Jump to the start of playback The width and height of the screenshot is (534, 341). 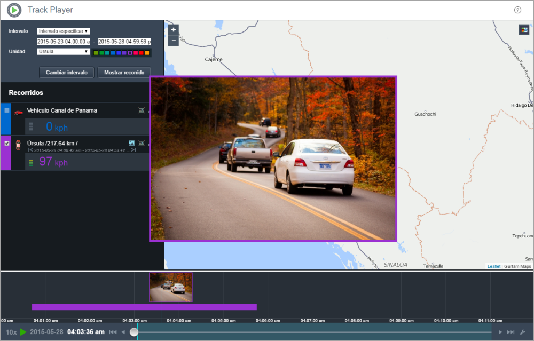113,332
